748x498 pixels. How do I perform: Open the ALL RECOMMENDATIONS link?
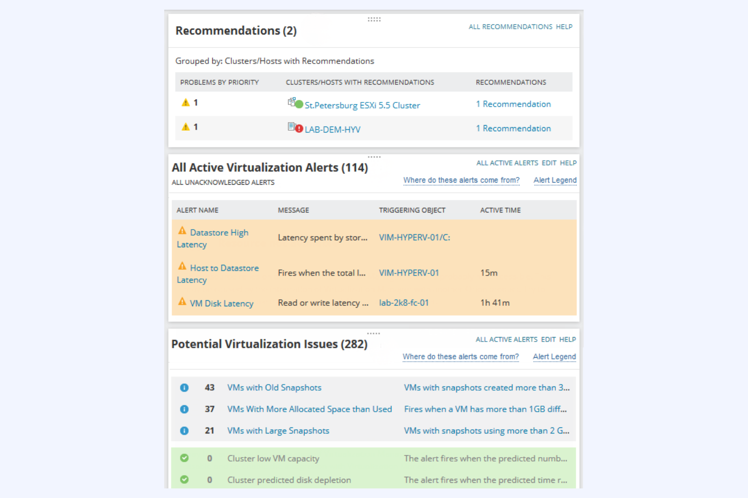pyautogui.click(x=510, y=27)
